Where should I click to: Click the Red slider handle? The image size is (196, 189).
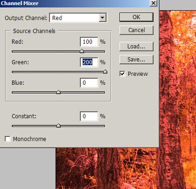coord(82,51)
